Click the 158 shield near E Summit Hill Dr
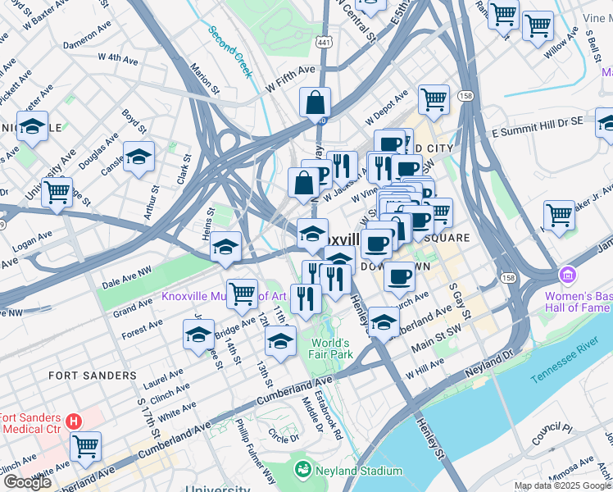The height and width of the screenshot is (492, 613). [x=465, y=96]
